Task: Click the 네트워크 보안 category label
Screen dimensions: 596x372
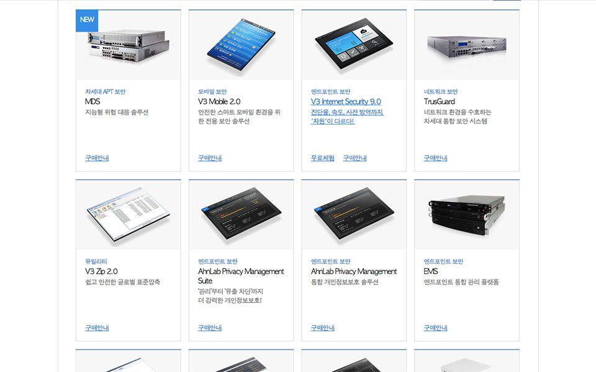Action: pos(441,92)
